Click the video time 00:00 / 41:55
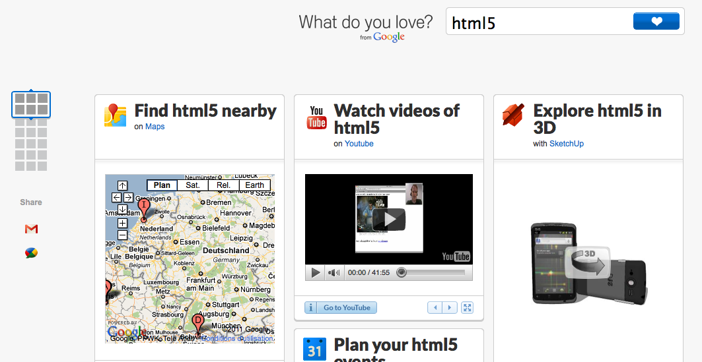 pos(369,272)
